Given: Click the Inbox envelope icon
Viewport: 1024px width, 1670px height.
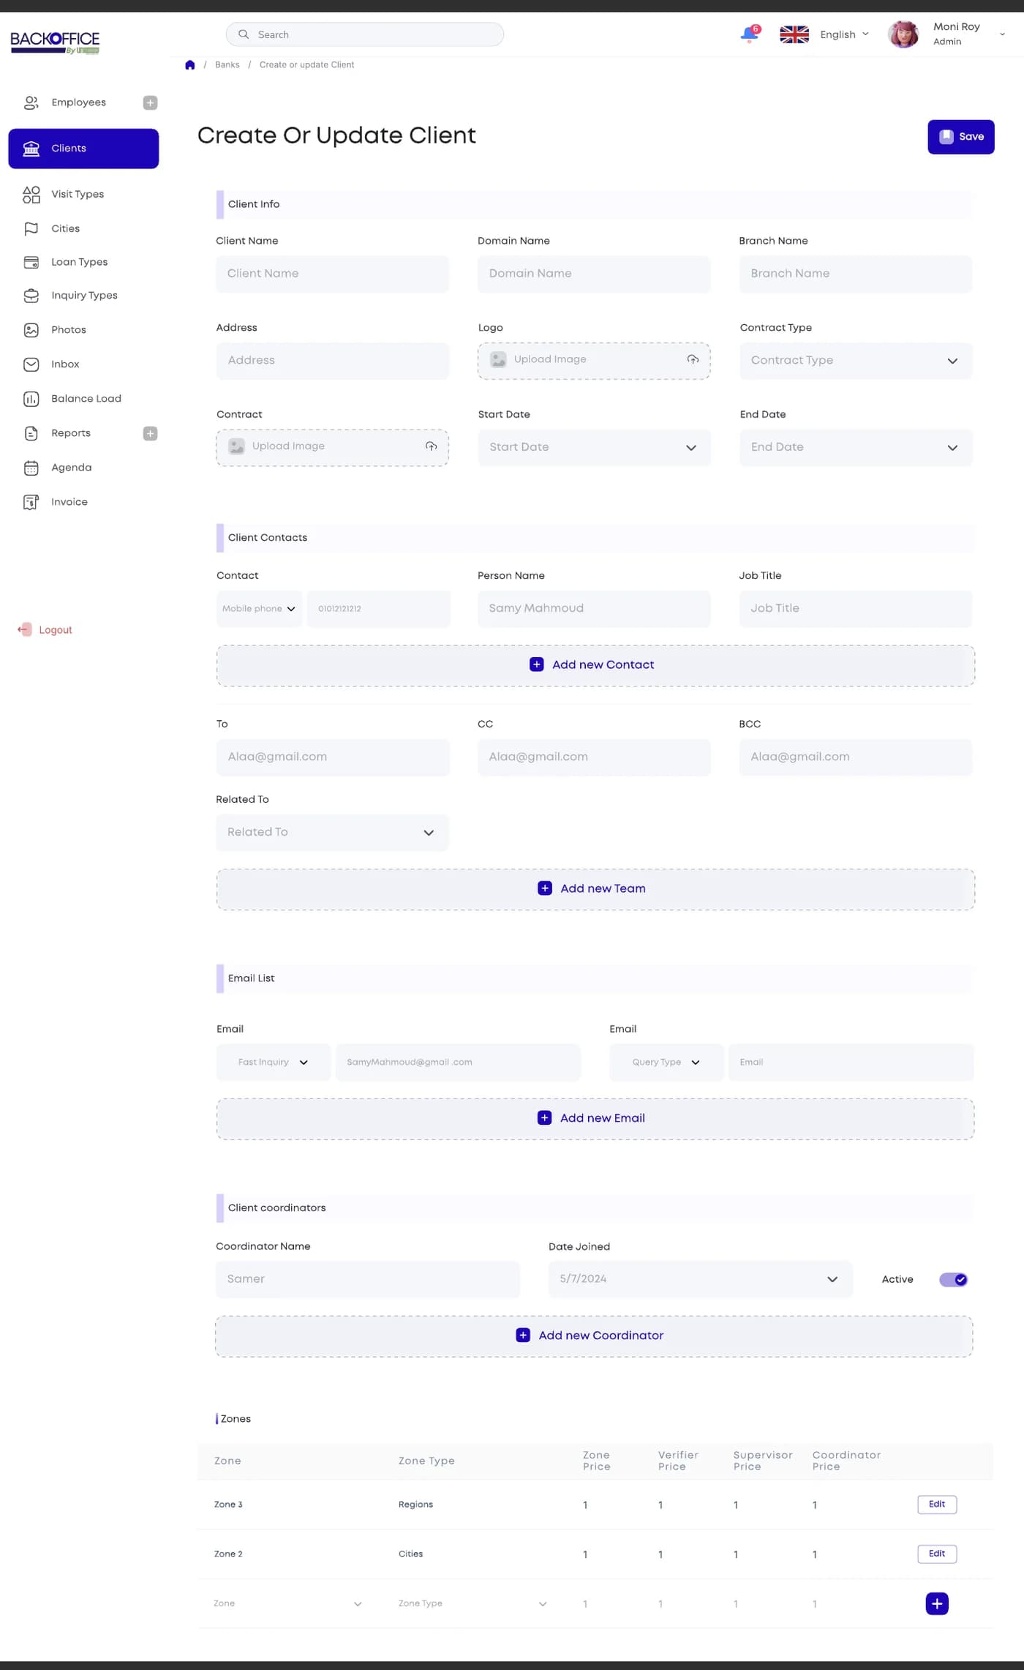Looking at the screenshot, I should click(x=31, y=364).
